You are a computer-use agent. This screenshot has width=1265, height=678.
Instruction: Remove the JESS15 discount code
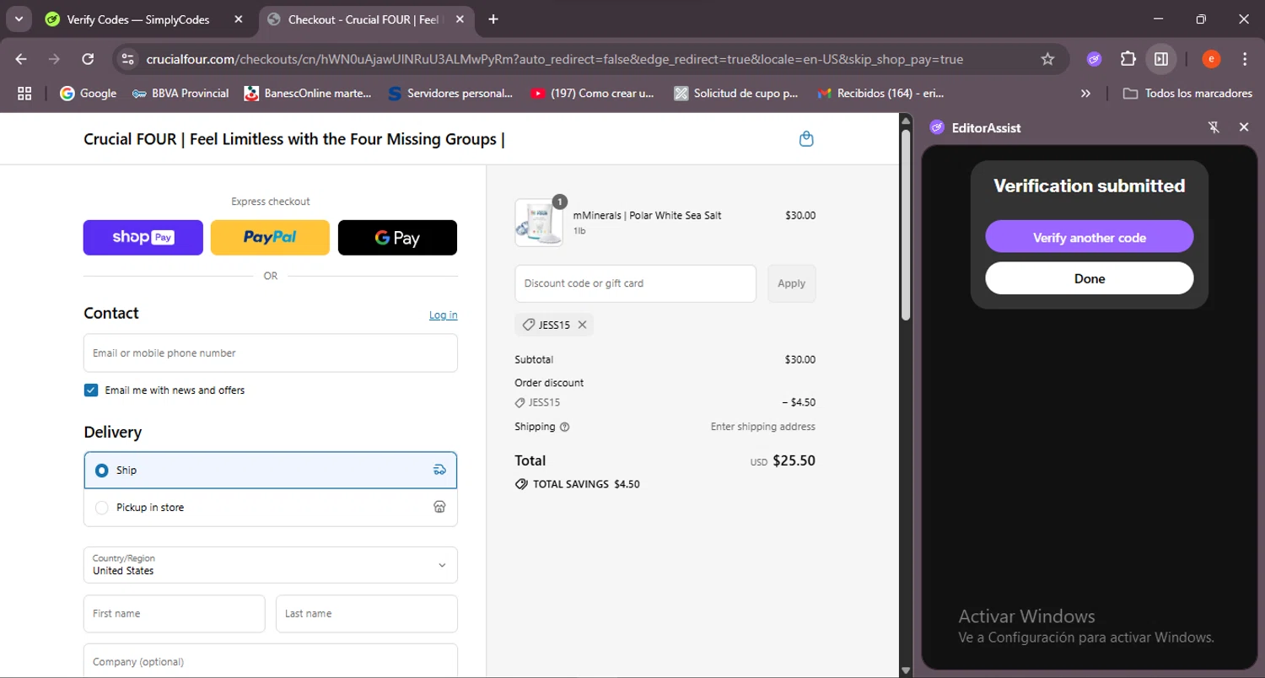pyautogui.click(x=582, y=325)
